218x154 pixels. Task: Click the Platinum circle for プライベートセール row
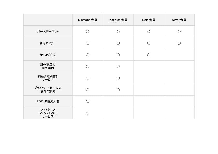pyautogui.click(x=118, y=90)
